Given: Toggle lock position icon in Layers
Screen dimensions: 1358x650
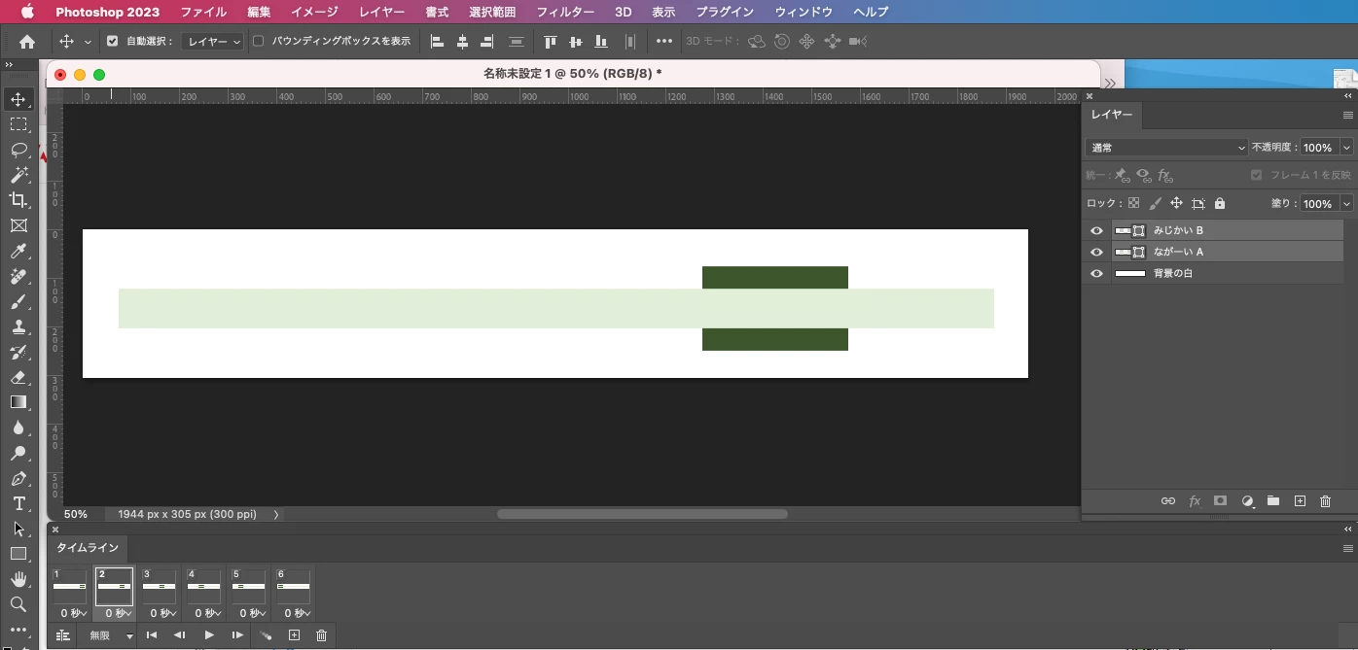Looking at the screenshot, I should pyautogui.click(x=1176, y=204).
